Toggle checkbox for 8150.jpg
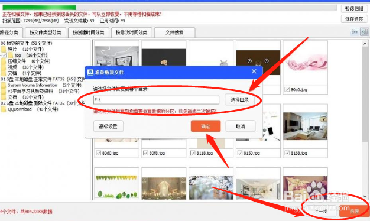Image resolution: width=370 pixels, height=221 pixels. pyautogui.click(x=240, y=153)
